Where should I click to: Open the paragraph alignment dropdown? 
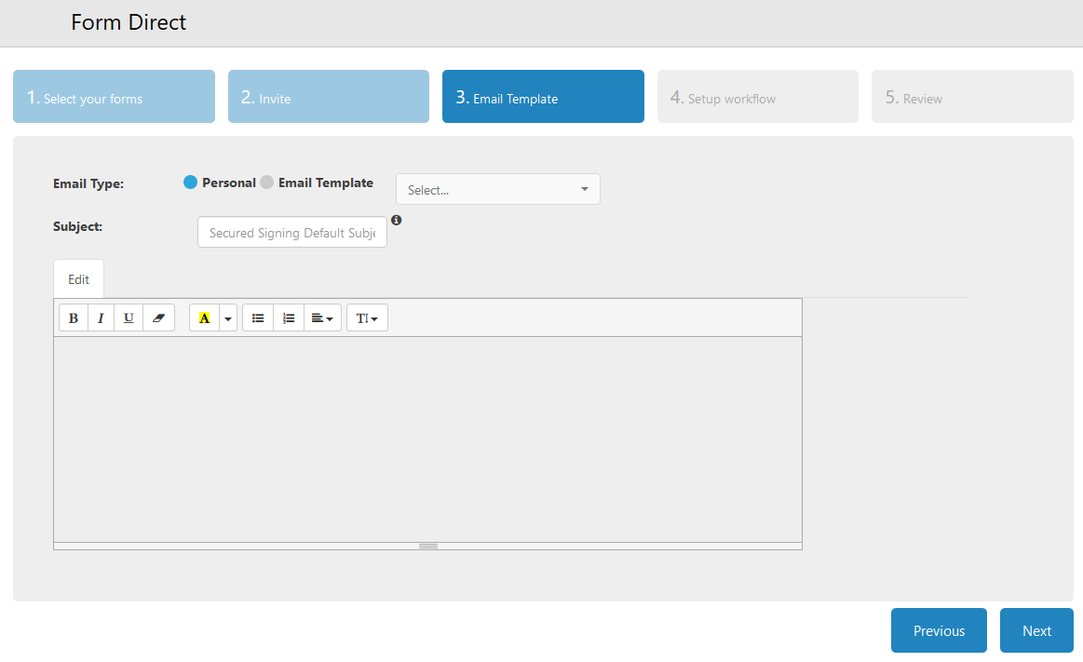(322, 318)
